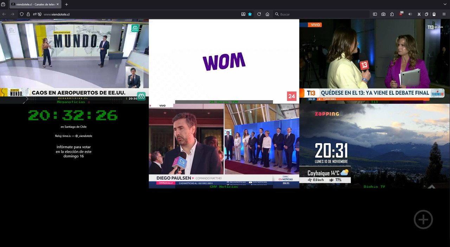
Task: Click the T13 channel label
Action: 374,102
